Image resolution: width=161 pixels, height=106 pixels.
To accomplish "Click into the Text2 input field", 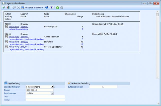I will [45, 100].
